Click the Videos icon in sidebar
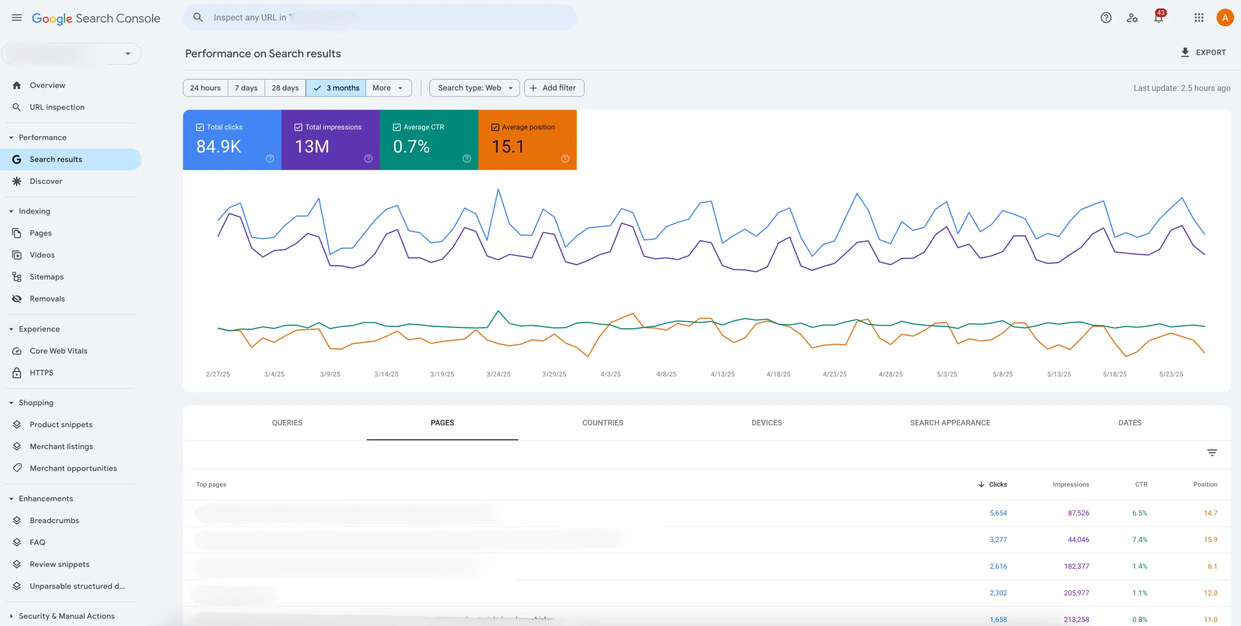This screenshot has width=1241, height=626. [x=17, y=255]
